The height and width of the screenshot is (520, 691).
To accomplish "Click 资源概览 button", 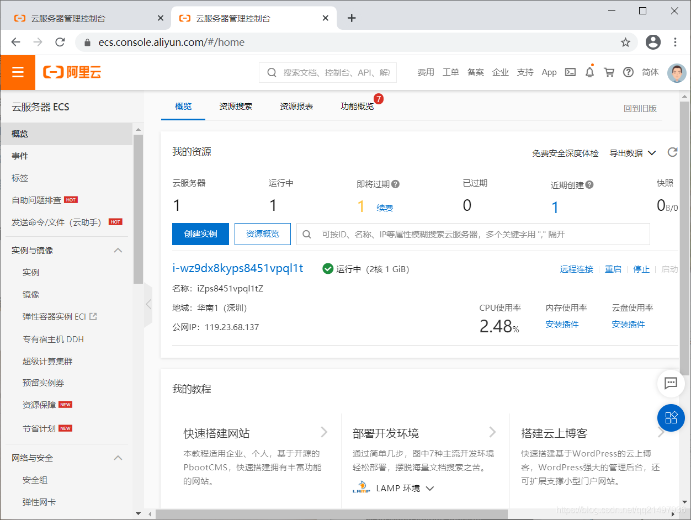I will [263, 234].
